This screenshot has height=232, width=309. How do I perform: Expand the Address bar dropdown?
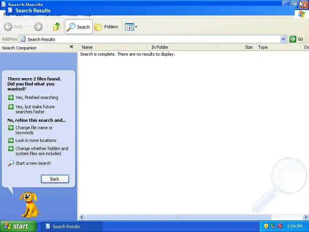pyautogui.click(x=283, y=39)
